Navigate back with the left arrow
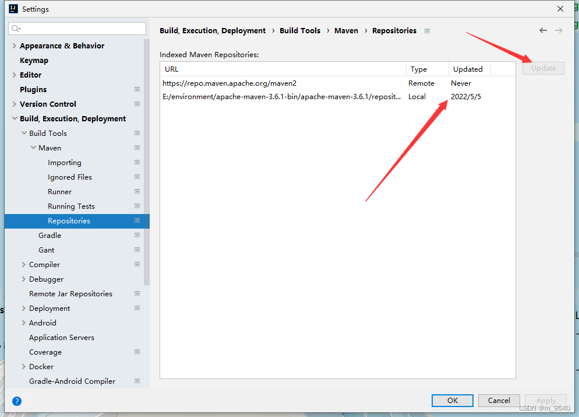This screenshot has width=579, height=417. (543, 30)
